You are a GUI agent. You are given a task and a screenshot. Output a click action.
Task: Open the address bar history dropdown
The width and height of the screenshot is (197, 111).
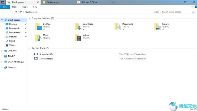154,12
